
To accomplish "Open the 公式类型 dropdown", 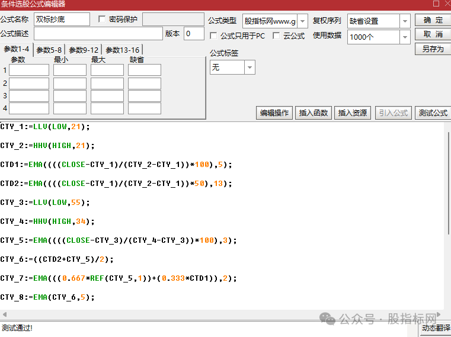I will 302,21.
